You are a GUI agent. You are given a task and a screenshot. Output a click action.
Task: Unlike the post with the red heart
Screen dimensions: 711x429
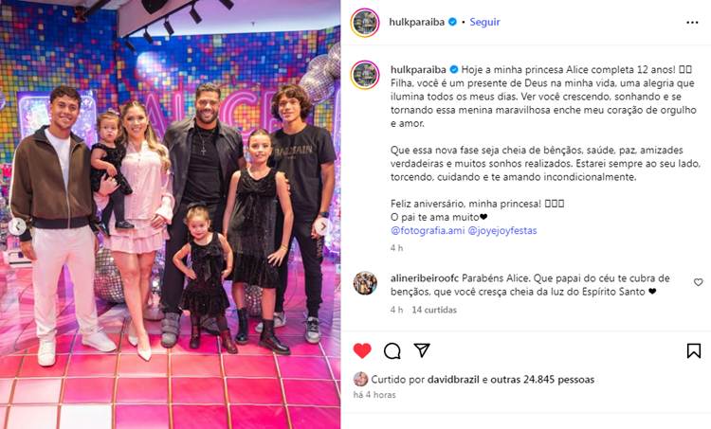(362, 350)
